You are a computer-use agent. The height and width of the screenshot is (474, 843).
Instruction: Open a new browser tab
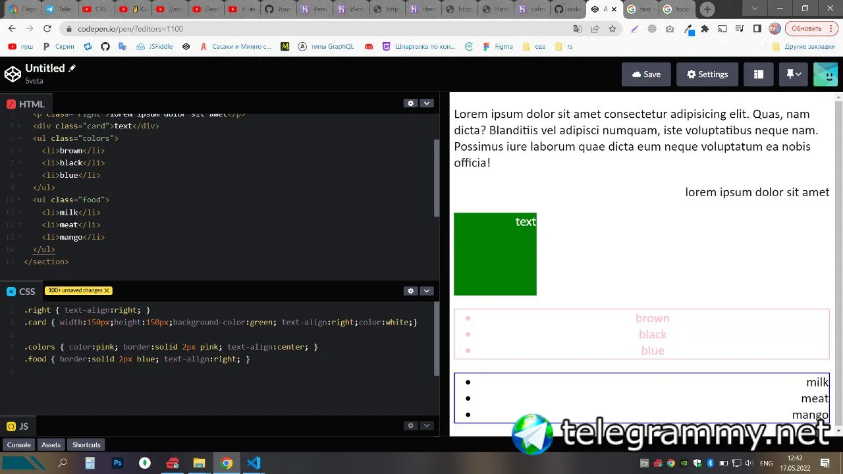tap(707, 9)
